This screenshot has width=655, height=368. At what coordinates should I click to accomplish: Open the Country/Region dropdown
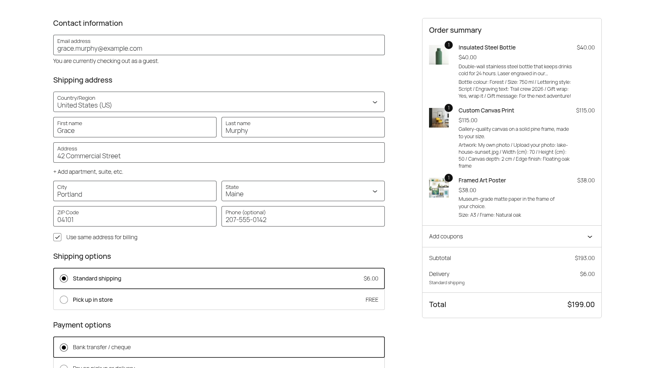(219, 102)
